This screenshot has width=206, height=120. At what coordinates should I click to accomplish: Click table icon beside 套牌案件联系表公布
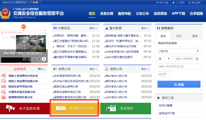click(4, 97)
